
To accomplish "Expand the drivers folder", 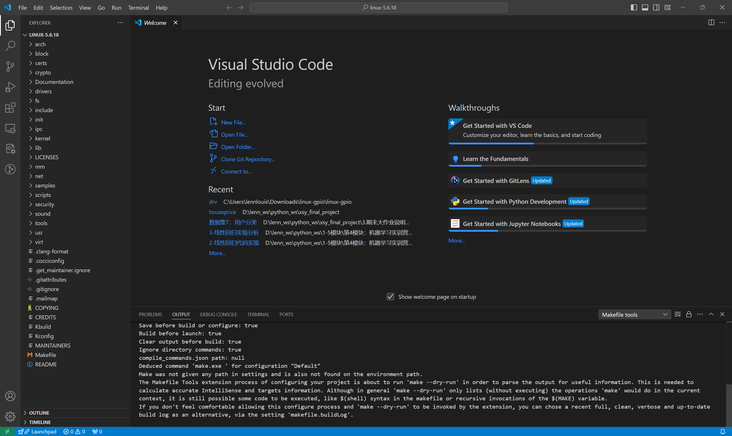I will tap(75, 91).
